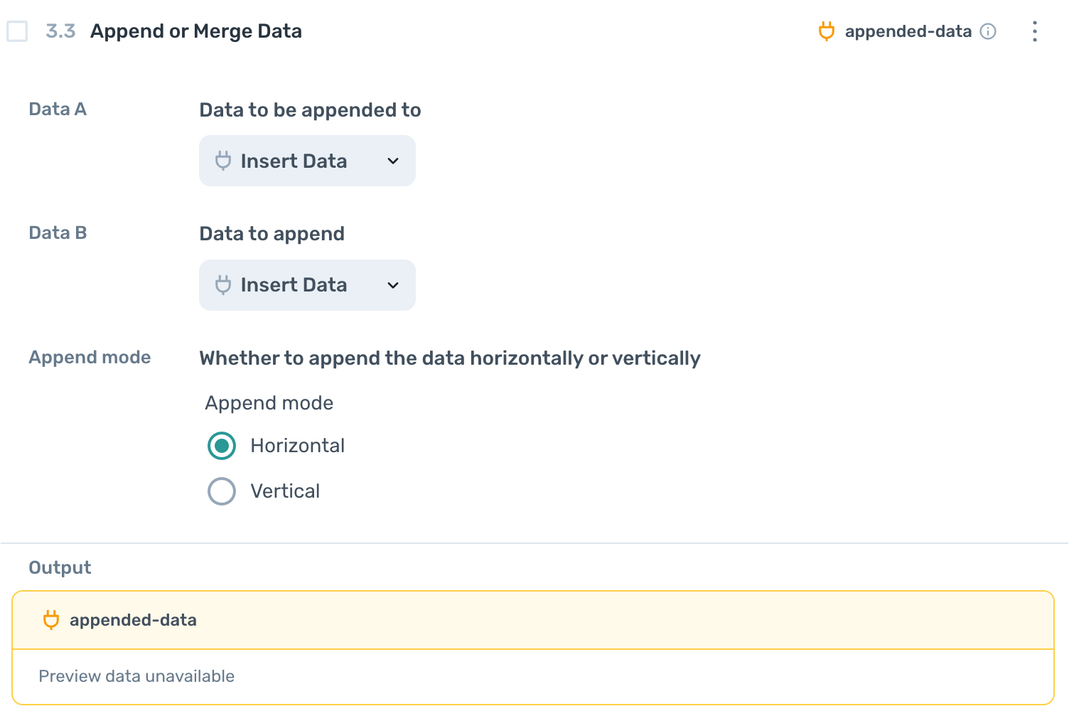This screenshot has width=1069, height=711.
Task: Click the plug icon inside Data B's Insert Data button
Action: tap(222, 284)
